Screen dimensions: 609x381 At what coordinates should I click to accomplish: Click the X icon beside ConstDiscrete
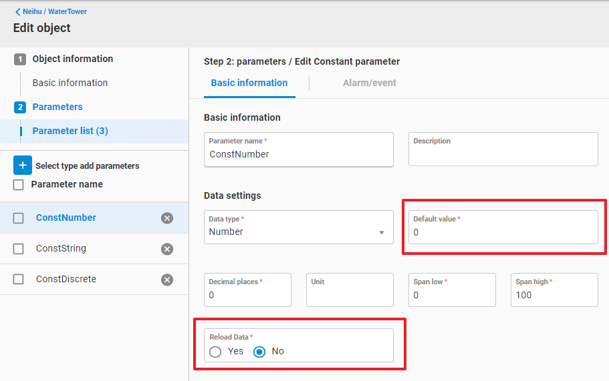(167, 280)
